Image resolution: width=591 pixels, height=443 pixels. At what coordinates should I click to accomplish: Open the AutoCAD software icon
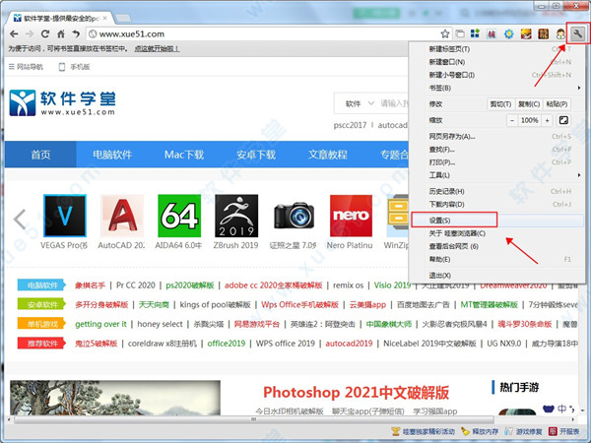[122, 216]
